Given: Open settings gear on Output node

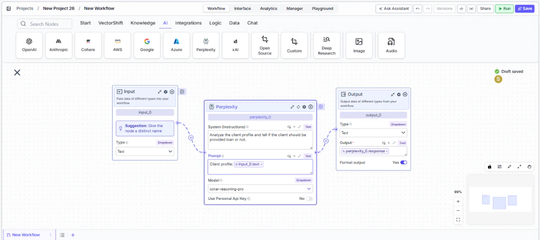Looking at the screenshot, I should click(x=399, y=94).
